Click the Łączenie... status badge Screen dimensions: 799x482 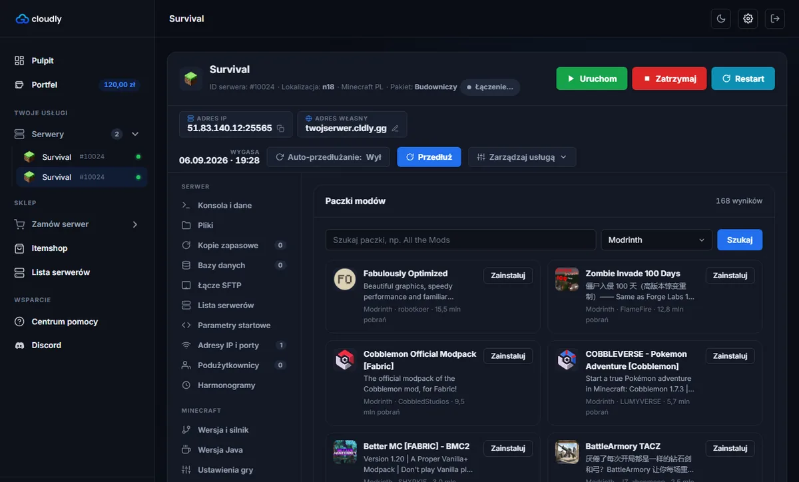pos(490,87)
